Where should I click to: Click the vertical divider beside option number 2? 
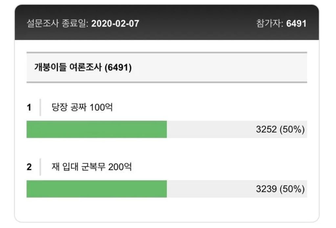pos(40,167)
